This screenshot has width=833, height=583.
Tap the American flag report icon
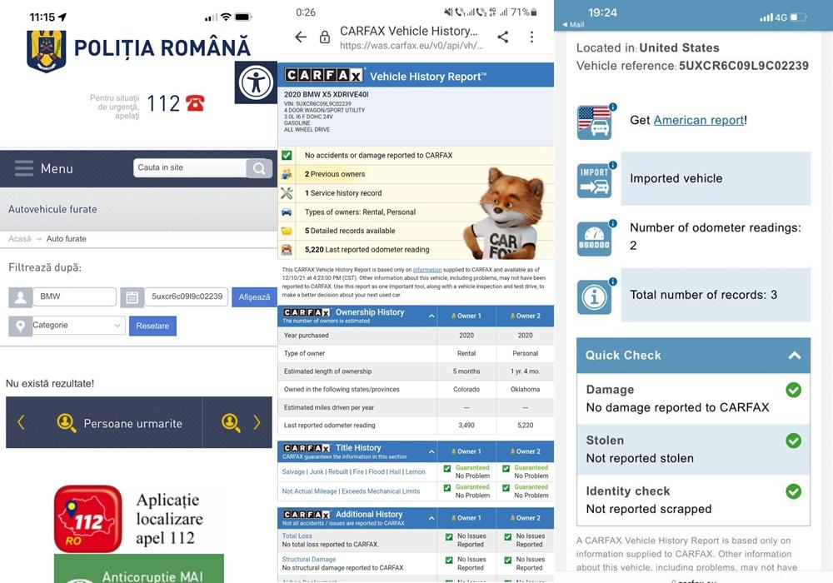coord(594,122)
